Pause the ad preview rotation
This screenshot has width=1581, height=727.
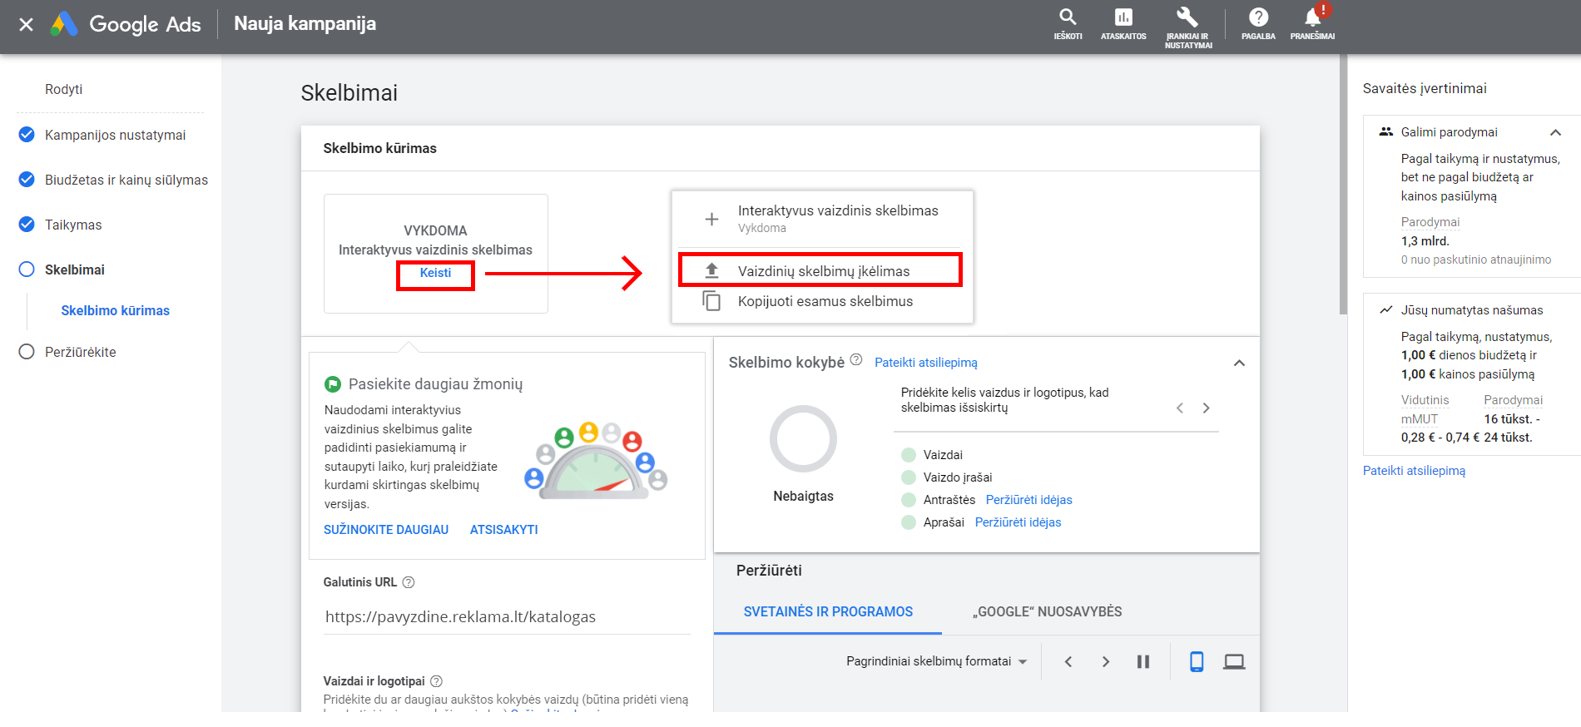tap(1143, 661)
